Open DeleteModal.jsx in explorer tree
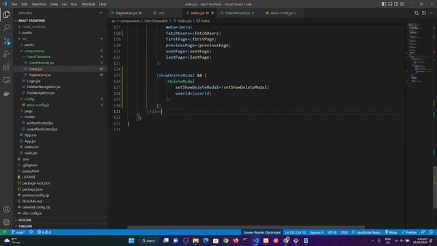Image resolution: width=437 pixels, height=246 pixels. 41,63
